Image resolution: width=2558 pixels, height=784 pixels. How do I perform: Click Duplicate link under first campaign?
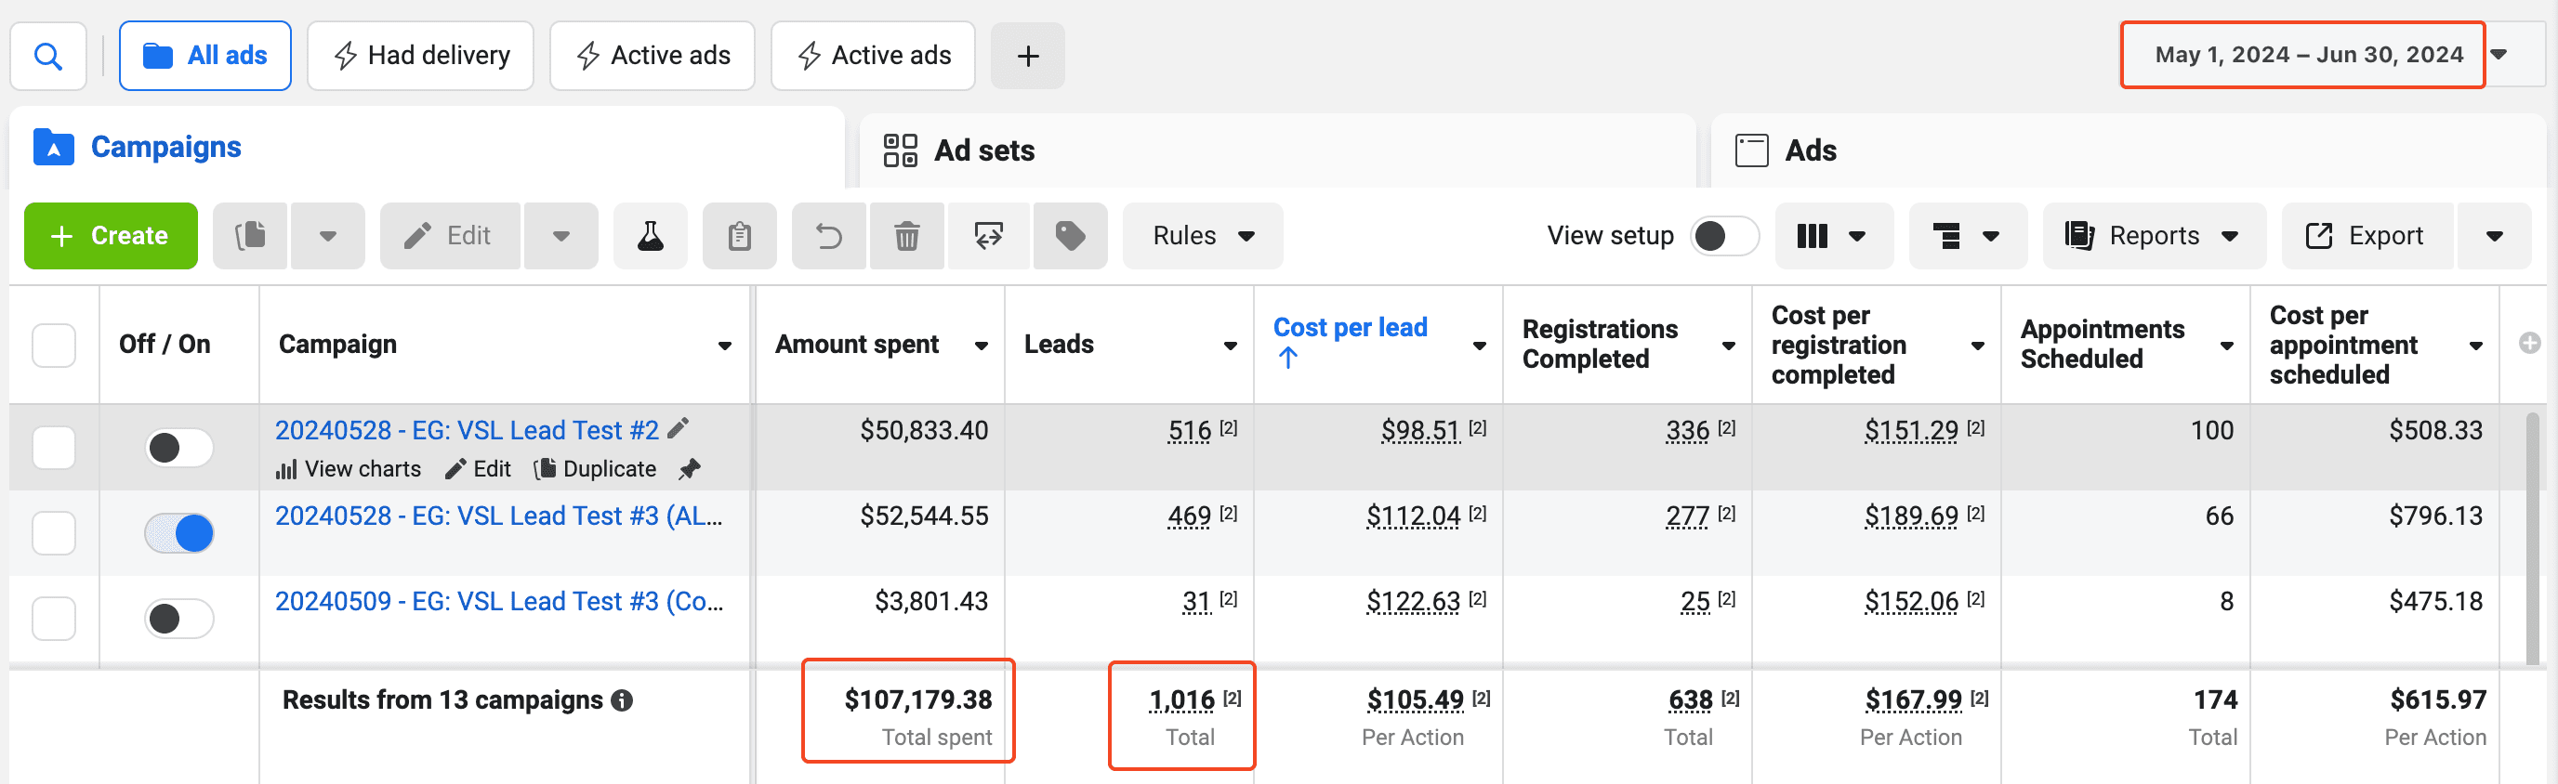[x=596, y=468]
